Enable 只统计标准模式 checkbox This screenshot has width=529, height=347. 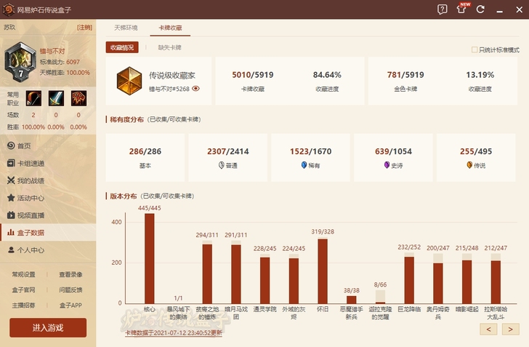click(475, 49)
